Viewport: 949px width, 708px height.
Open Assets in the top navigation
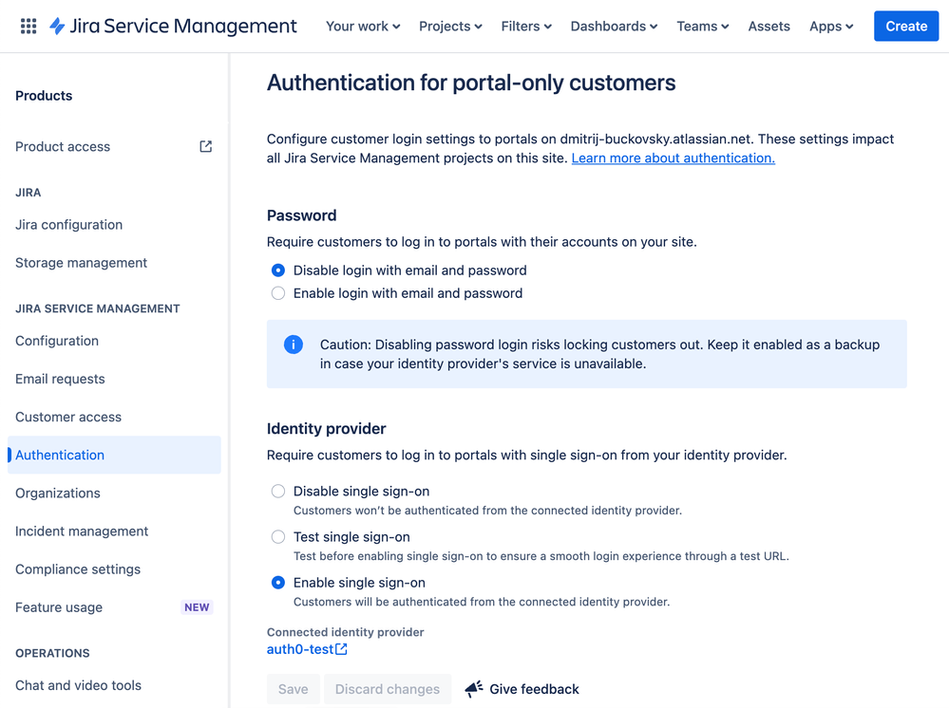click(x=769, y=26)
